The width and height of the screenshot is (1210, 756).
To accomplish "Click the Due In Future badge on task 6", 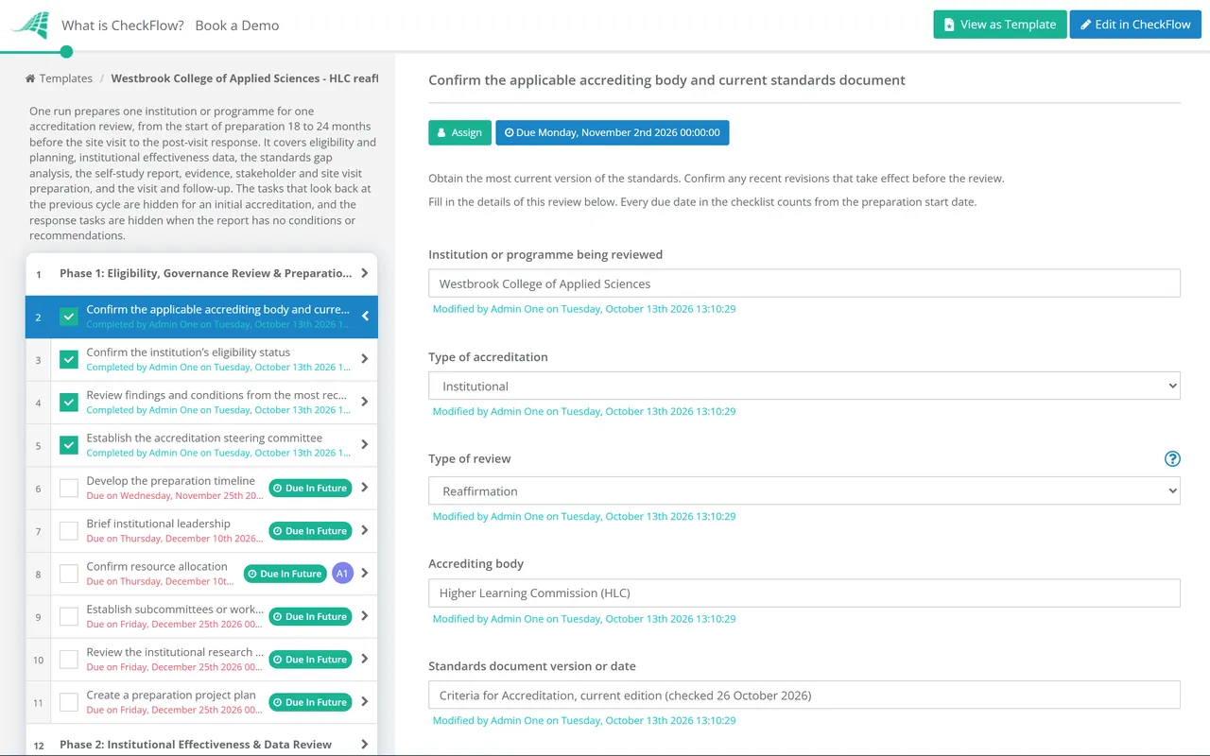I will coord(310,489).
